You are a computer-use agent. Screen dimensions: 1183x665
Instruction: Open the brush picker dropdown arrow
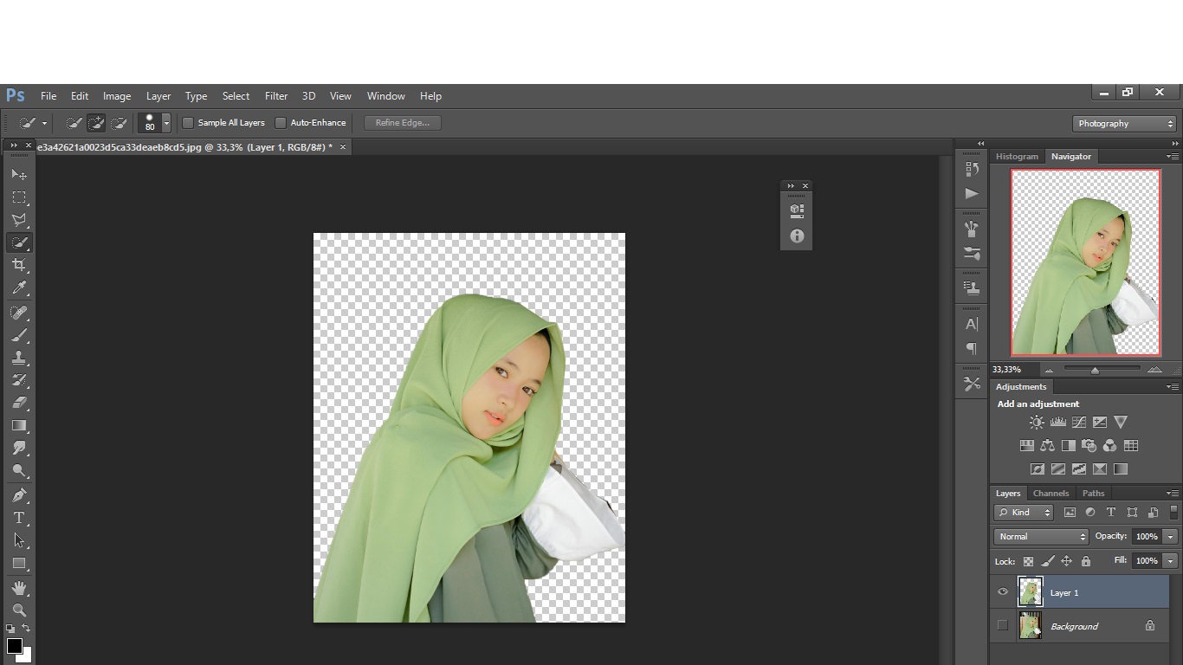[166, 123]
